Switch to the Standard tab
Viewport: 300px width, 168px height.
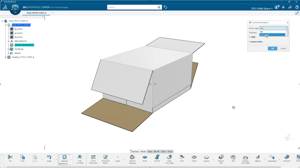135,151
